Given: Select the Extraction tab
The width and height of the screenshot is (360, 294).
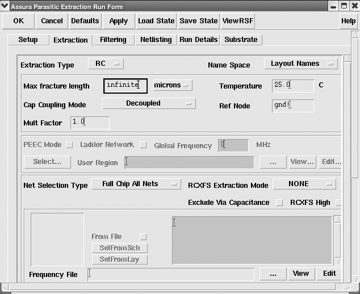Looking at the screenshot, I should click(71, 40).
